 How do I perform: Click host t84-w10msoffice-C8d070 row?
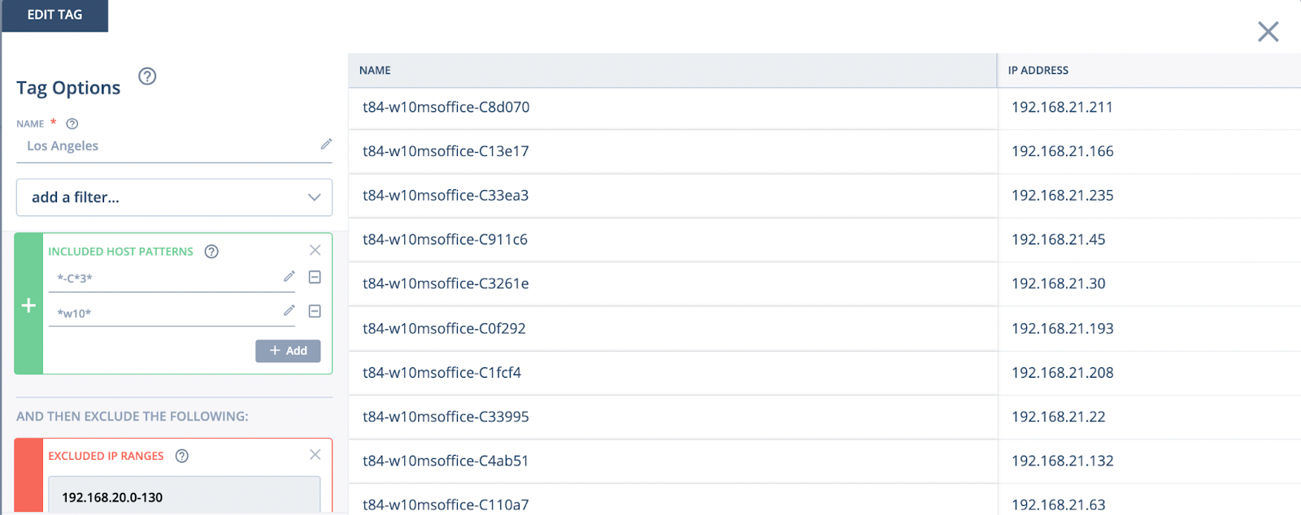446,107
